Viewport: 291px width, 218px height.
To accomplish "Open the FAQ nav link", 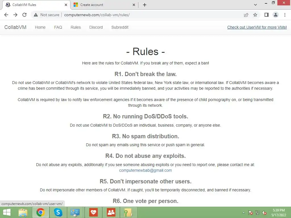I will [x=58, y=27].
